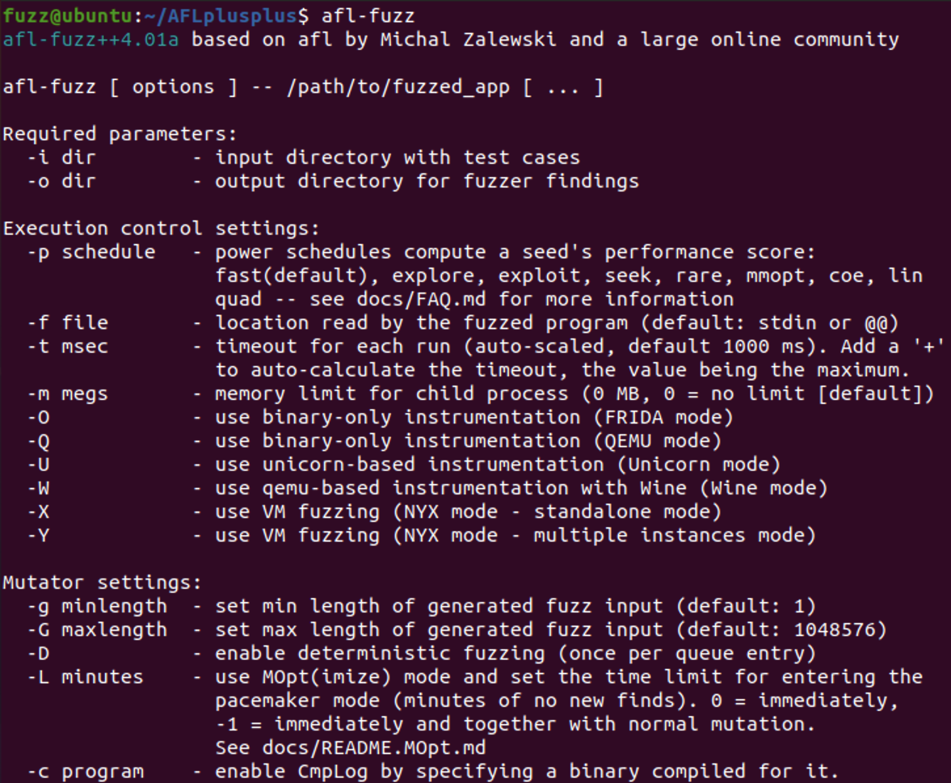Screen dimensions: 951x783
Task: Select the -c program option
Action: click(x=85, y=772)
